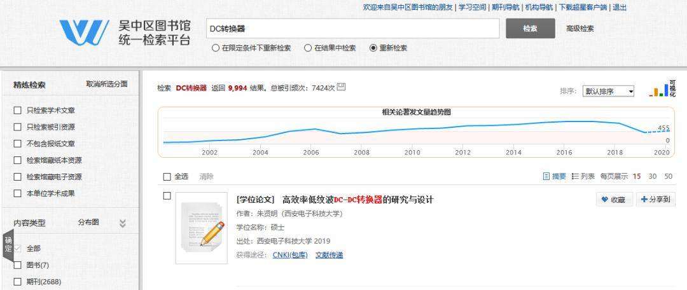687x290 pixels.
Task: Click 2016 on the trend chart axis
Action: click(x=564, y=153)
